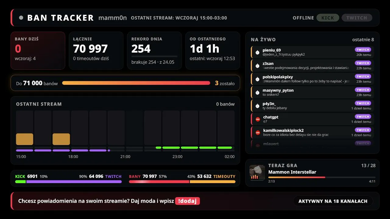390x219 pixels.
Task: Open the BANY DZIŚ stat card
Action: (38, 51)
